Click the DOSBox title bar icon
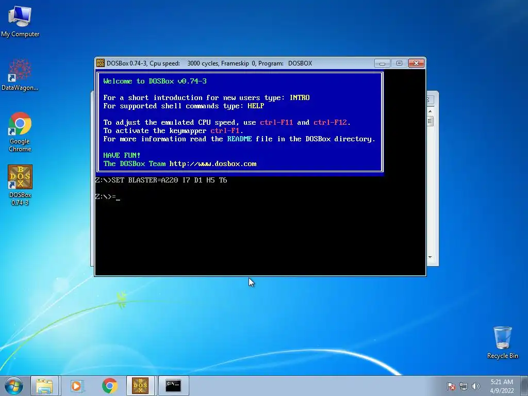The image size is (528, 396). [101, 63]
